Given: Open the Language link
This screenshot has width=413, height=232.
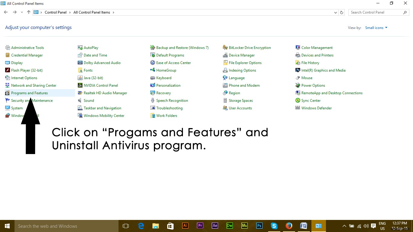Looking at the screenshot, I should point(237,78).
